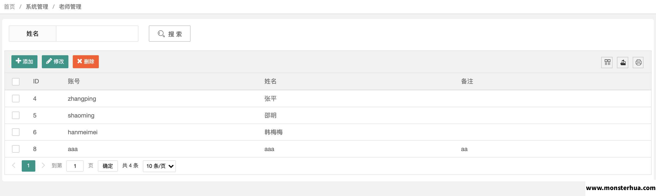The height and width of the screenshot is (196, 656).
Task: Check the row for zhangping
Action: click(16, 99)
